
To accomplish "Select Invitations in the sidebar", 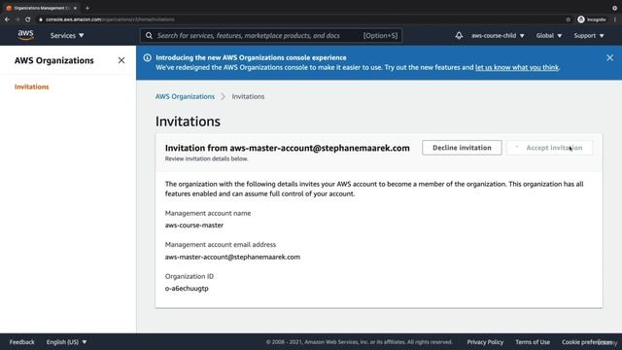I will coord(32,87).
